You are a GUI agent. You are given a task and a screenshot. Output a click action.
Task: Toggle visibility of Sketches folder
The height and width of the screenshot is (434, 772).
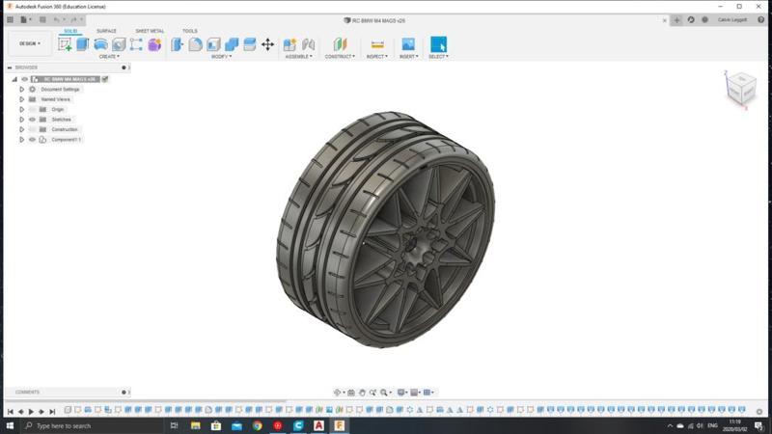(32, 120)
